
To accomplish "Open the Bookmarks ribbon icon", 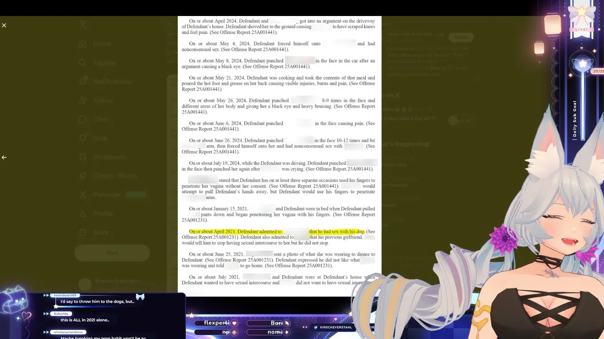I will 83,157.
